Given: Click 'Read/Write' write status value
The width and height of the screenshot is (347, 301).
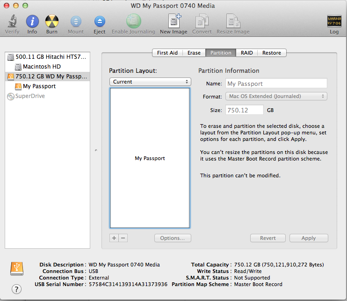Looking at the screenshot, I should (x=248, y=271).
